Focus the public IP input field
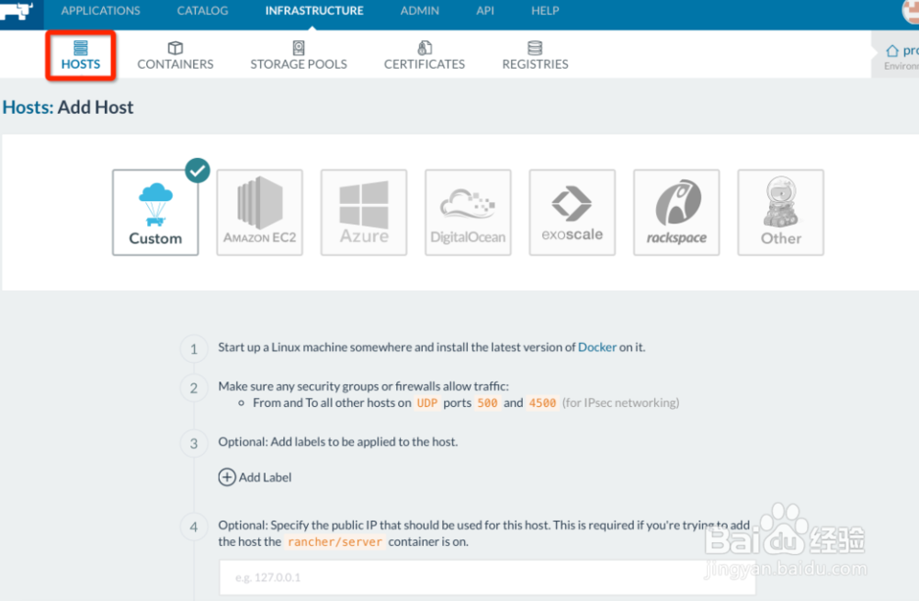This screenshot has width=919, height=601. (487, 577)
